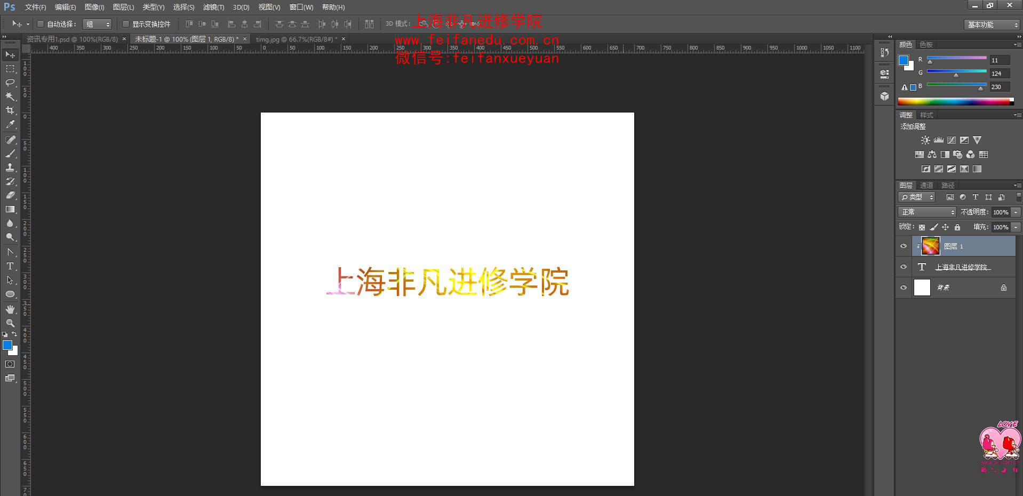Select the Ellipse shape tool
Image resolution: width=1023 pixels, height=496 pixels.
pos(10,294)
